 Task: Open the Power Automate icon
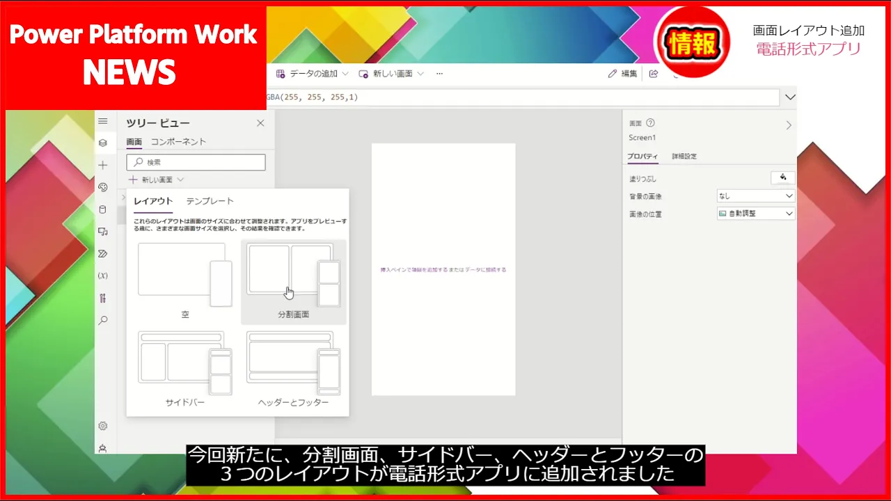[x=103, y=254]
